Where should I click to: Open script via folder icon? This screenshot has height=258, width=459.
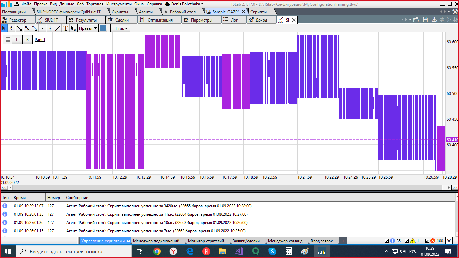[417, 20]
